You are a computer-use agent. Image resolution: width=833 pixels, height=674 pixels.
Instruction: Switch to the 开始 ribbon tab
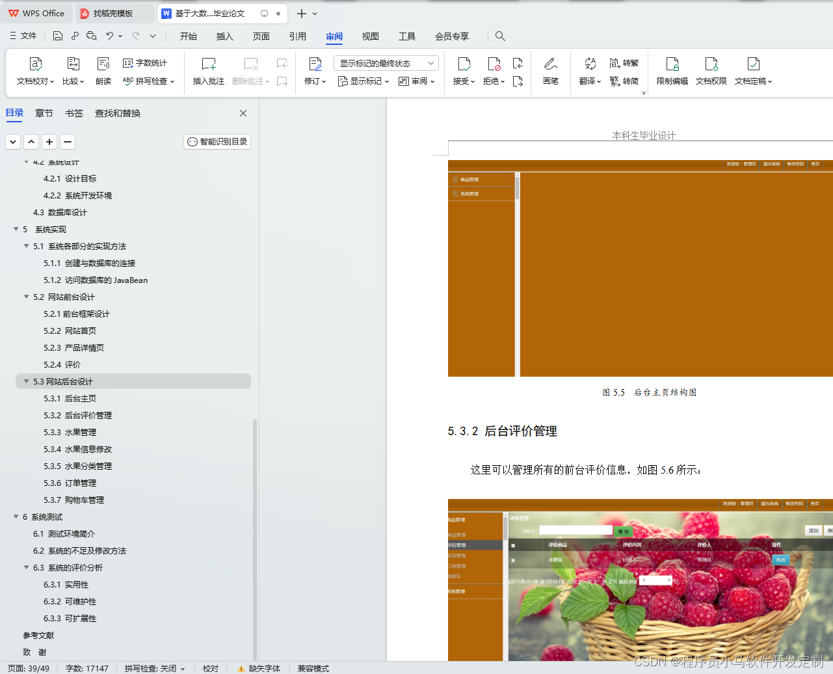[x=189, y=36]
